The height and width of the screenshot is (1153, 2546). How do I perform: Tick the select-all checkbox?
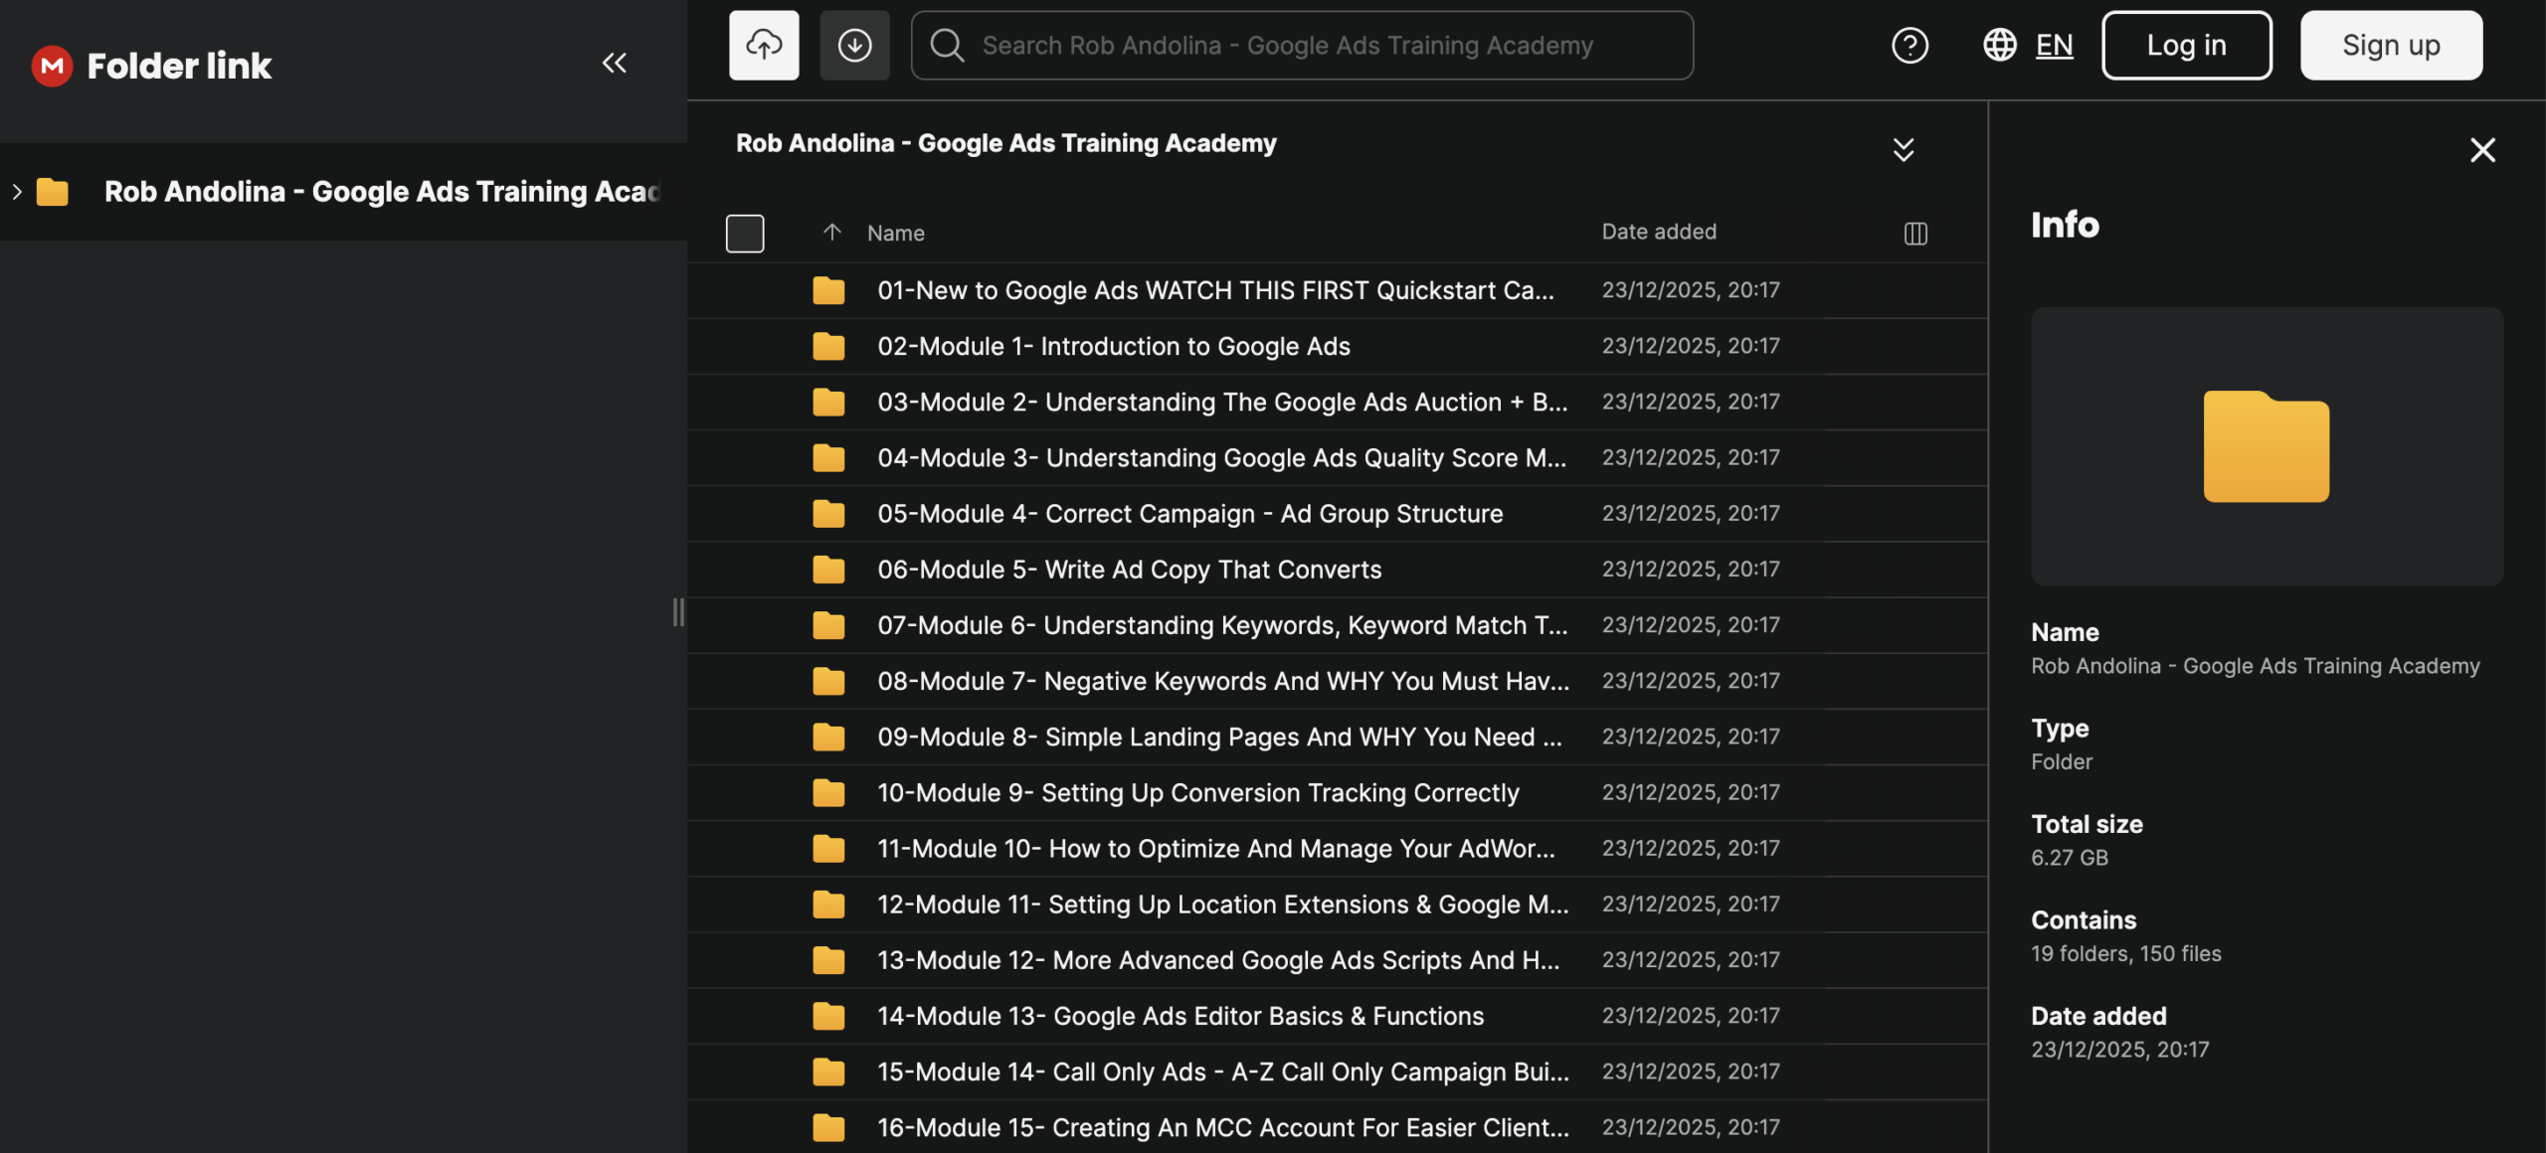(x=745, y=234)
